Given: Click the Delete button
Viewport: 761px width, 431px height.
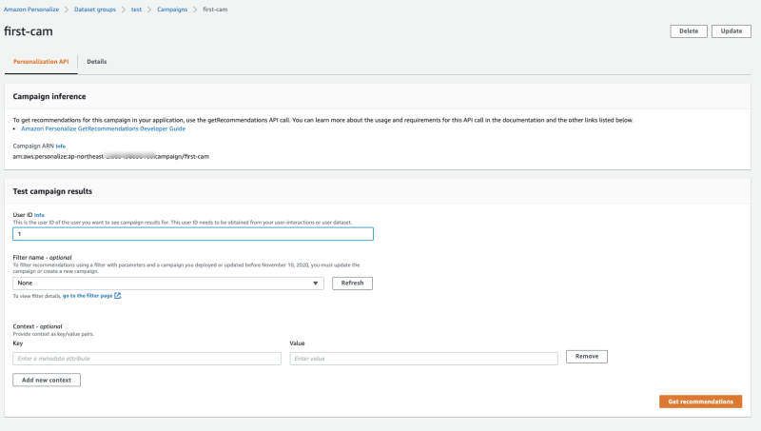Looking at the screenshot, I should [689, 31].
